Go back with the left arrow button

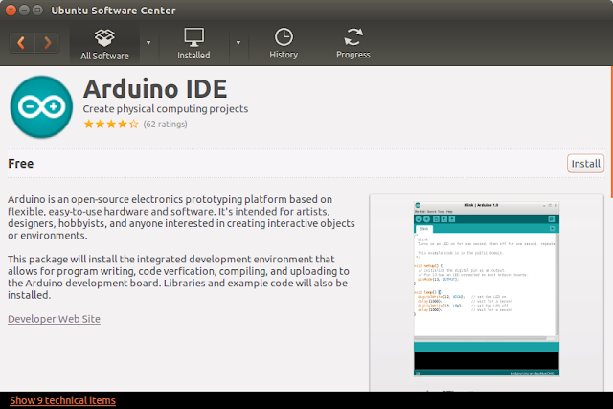(x=22, y=42)
